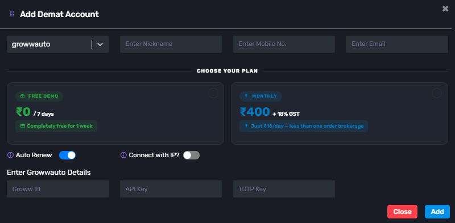Select the Free Demo plan radio button
The image size is (455, 223).
[x=213, y=93]
